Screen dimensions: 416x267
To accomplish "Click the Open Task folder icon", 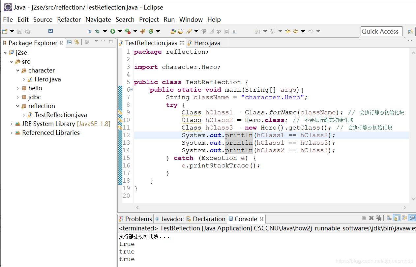I will (x=181, y=31).
